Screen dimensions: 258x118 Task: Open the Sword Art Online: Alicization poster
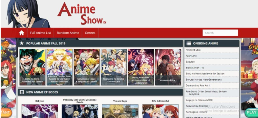[141, 67]
